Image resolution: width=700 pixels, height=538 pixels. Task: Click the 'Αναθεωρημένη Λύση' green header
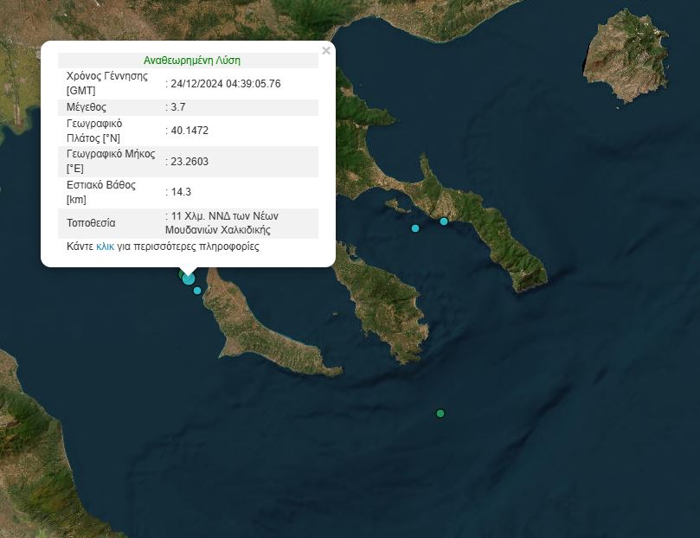point(192,61)
